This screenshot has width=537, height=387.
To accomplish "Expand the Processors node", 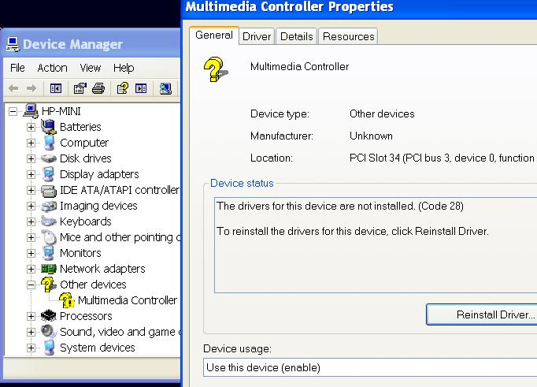I will (31, 316).
